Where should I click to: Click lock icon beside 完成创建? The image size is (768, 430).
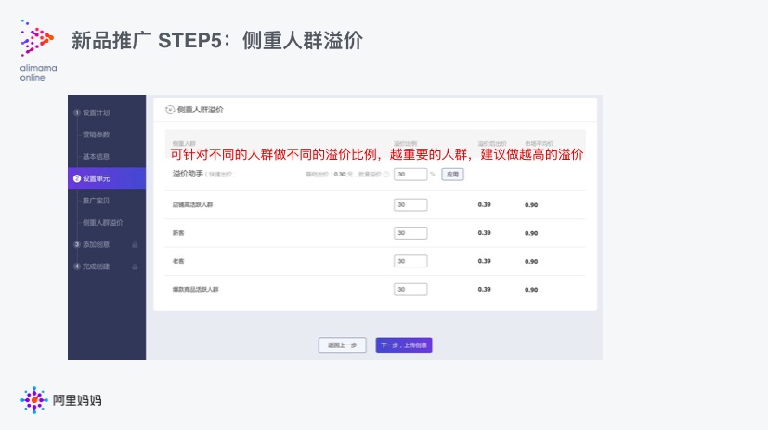point(135,267)
